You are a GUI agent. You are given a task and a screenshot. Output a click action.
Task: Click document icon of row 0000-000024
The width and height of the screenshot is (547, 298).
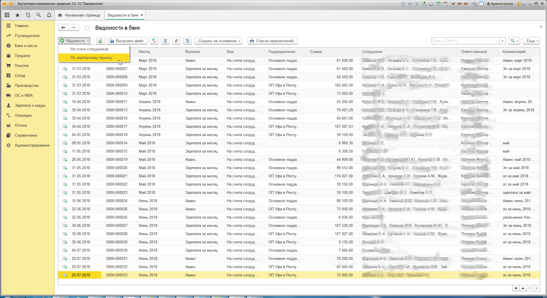65,201
